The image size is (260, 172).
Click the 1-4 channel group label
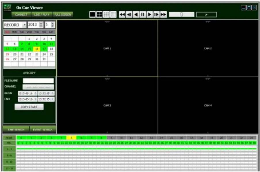point(9,149)
